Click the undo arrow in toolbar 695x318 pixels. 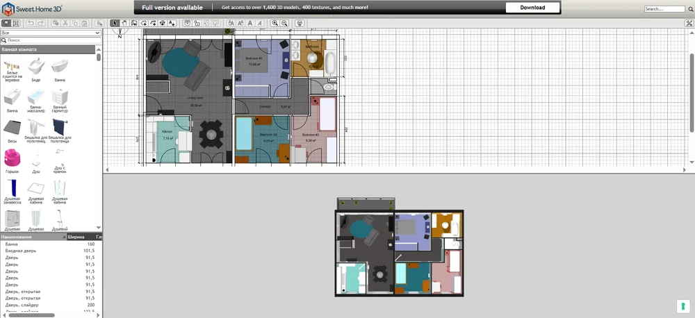31,23
